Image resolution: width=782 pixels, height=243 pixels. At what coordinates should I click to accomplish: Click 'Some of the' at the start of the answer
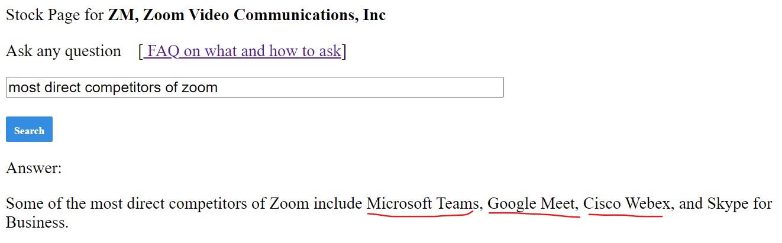pos(46,204)
